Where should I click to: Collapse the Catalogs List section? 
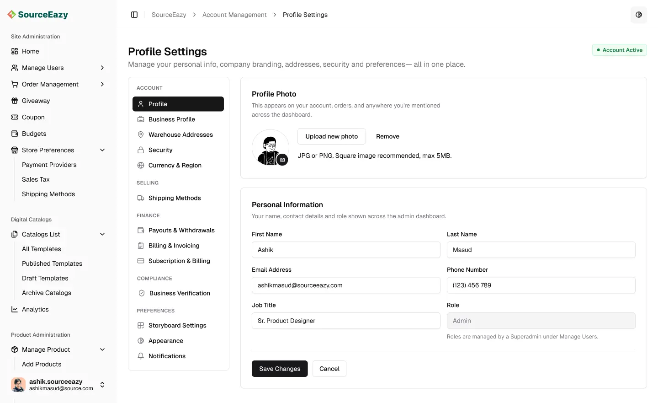click(x=102, y=234)
